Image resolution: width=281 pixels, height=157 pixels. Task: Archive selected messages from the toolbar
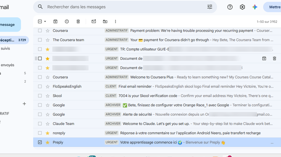point(55,21)
